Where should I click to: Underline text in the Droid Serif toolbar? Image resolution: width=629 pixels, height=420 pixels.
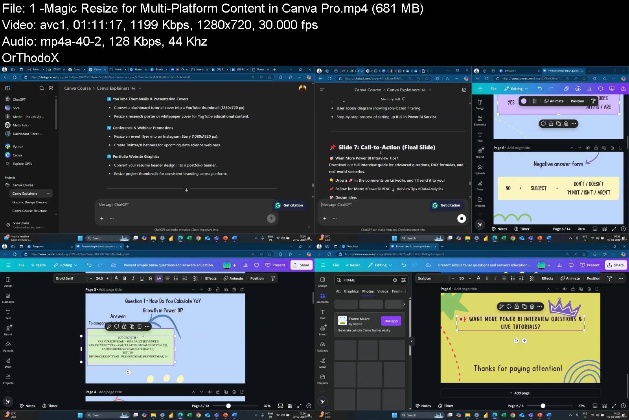142,278
